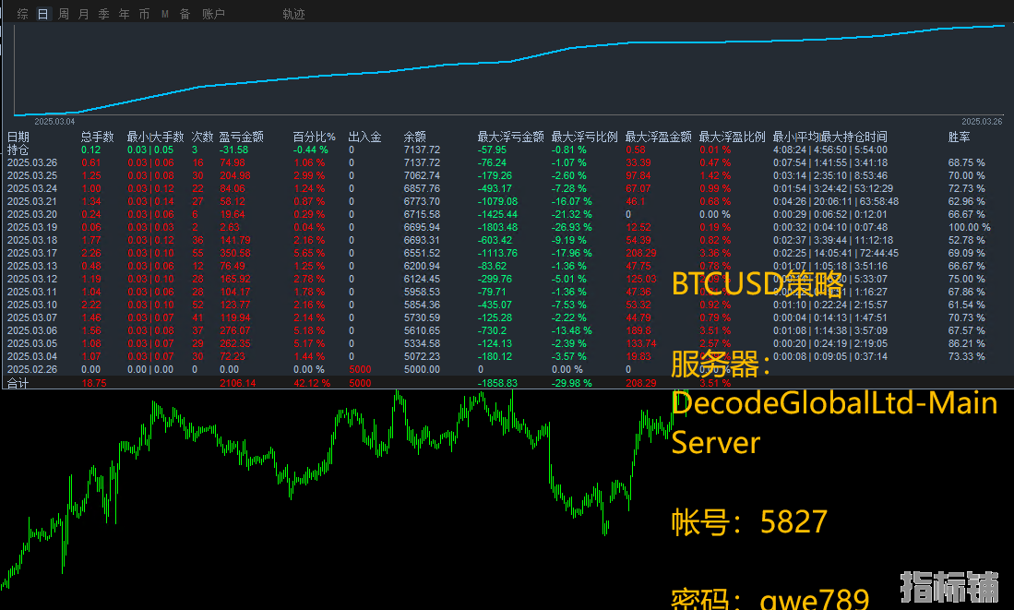Select the 日 daily tab
Image resolution: width=1014 pixels, height=610 pixels.
tap(42, 14)
